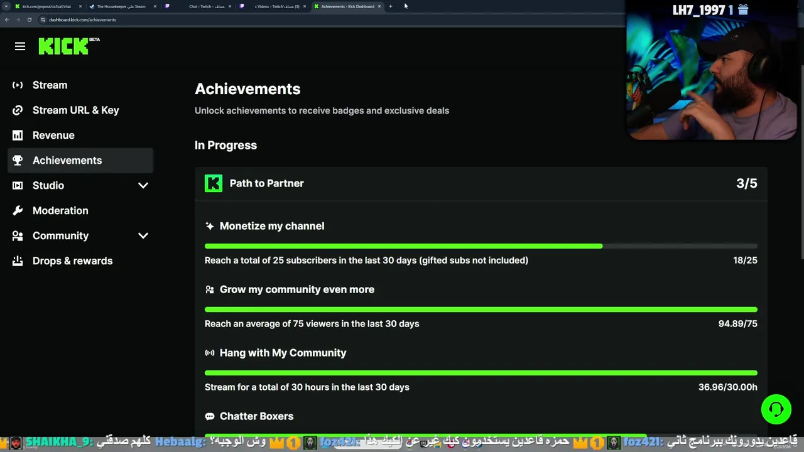This screenshot has width=804, height=452.
Task: Click the browser back arrow
Action: click(7, 19)
